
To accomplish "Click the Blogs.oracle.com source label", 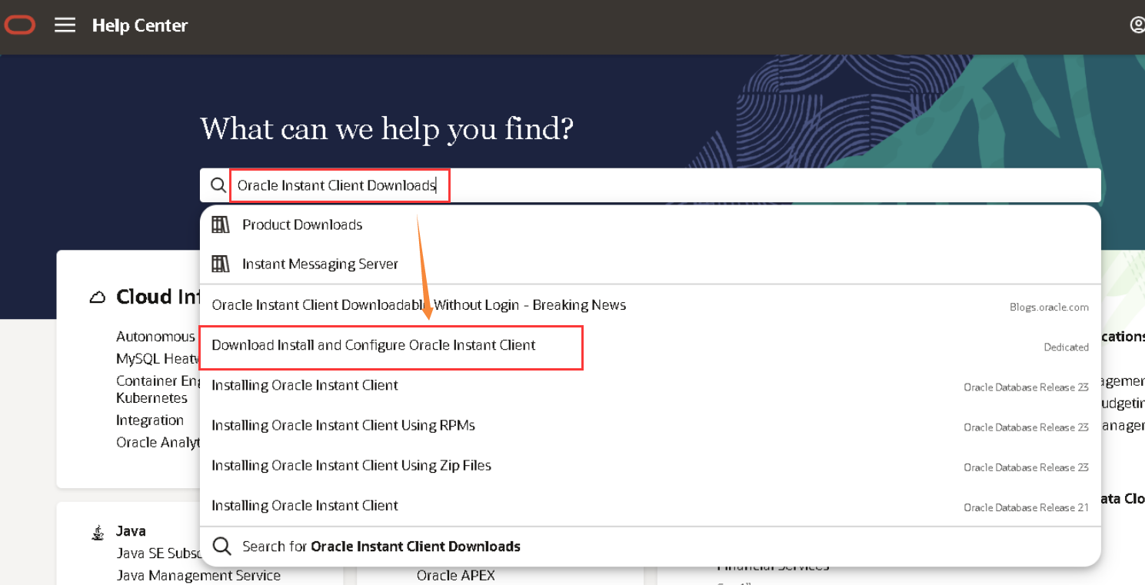I will pos(1049,307).
